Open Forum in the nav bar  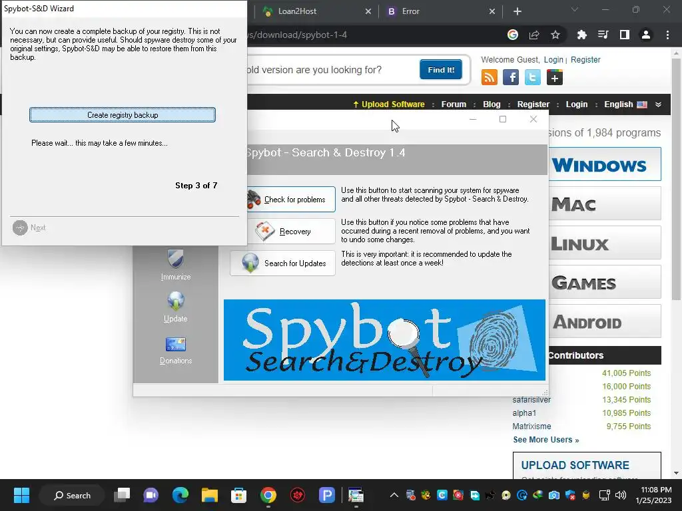[x=454, y=104]
